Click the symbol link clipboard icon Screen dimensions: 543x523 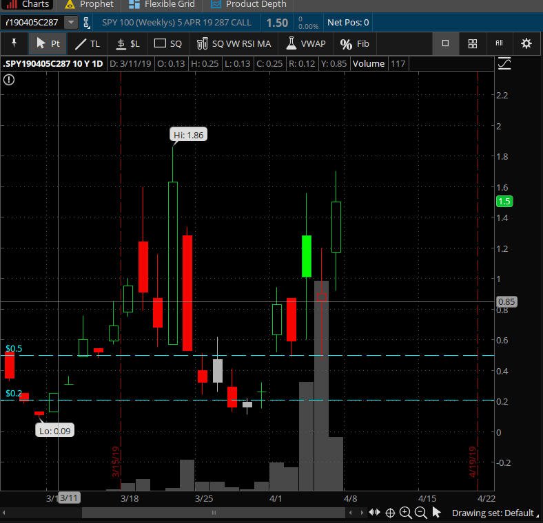pyautogui.click(x=87, y=23)
